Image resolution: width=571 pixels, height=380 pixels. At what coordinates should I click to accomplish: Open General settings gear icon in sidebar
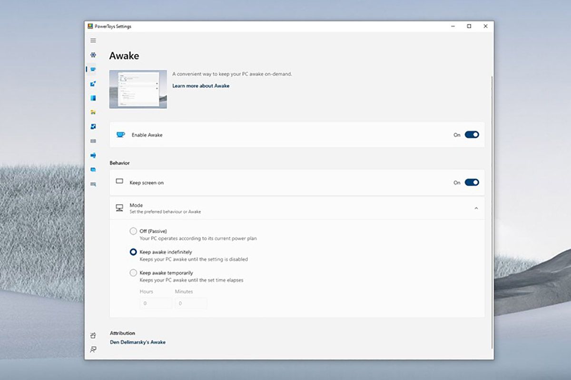tap(93, 55)
